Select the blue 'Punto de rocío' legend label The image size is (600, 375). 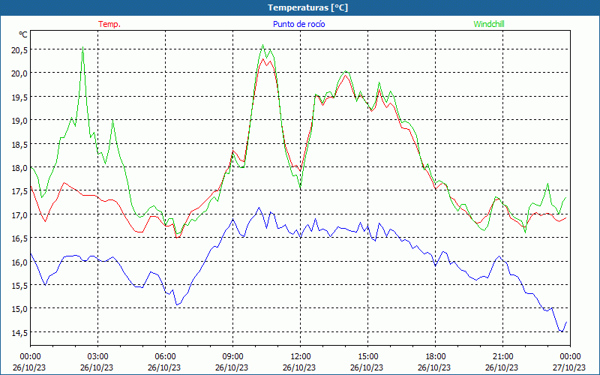click(x=298, y=24)
